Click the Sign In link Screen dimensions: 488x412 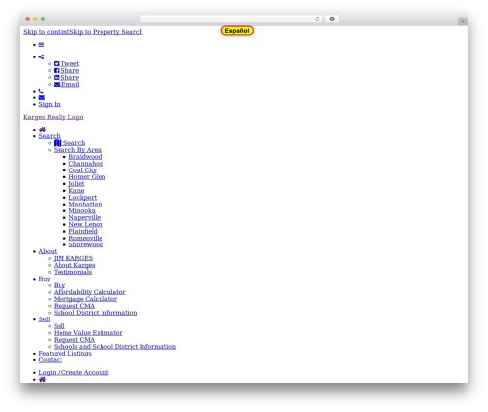coord(50,104)
